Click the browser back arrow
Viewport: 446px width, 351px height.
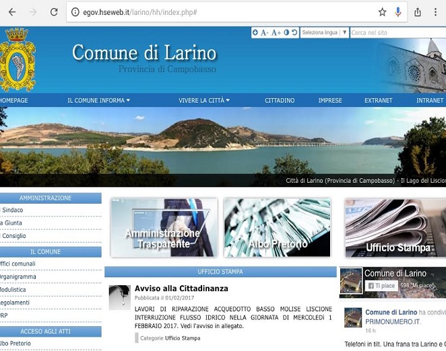[11, 12]
